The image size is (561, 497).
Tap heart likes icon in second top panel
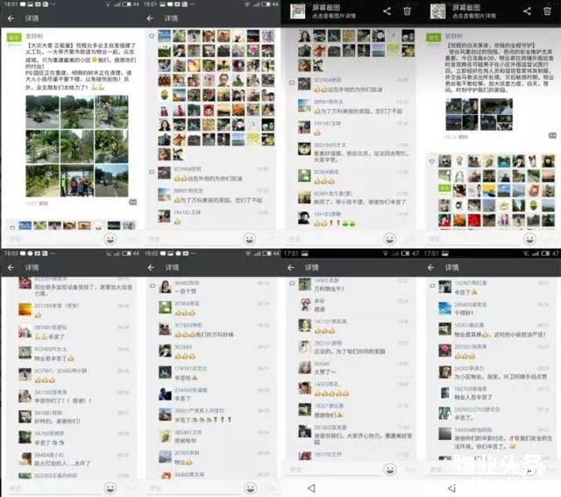[152, 37]
